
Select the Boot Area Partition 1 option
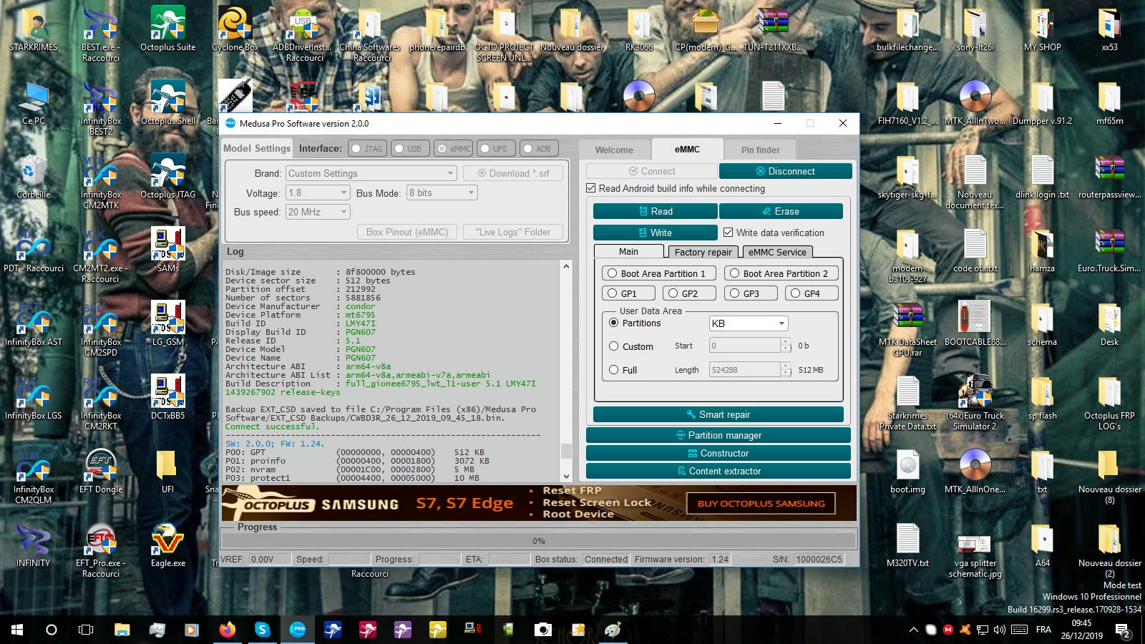[613, 273]
